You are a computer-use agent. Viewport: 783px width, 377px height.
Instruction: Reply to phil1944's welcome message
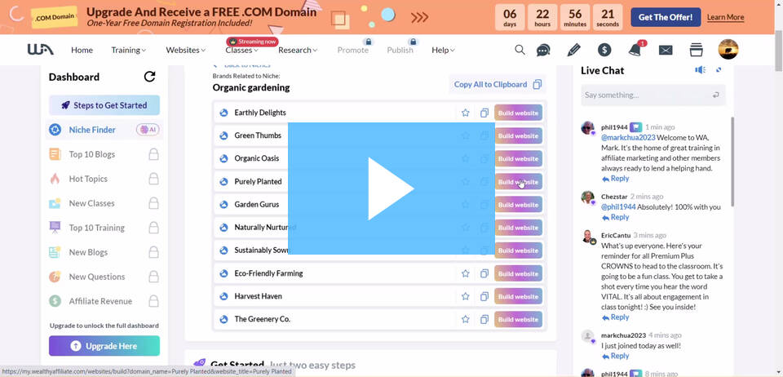click(615, 179)
